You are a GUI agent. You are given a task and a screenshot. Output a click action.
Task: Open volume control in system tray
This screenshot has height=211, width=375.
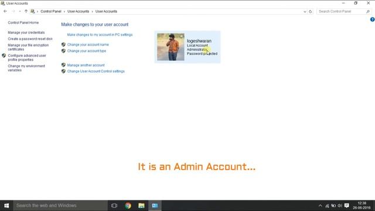pyautogui.click(x=340, y=206)
